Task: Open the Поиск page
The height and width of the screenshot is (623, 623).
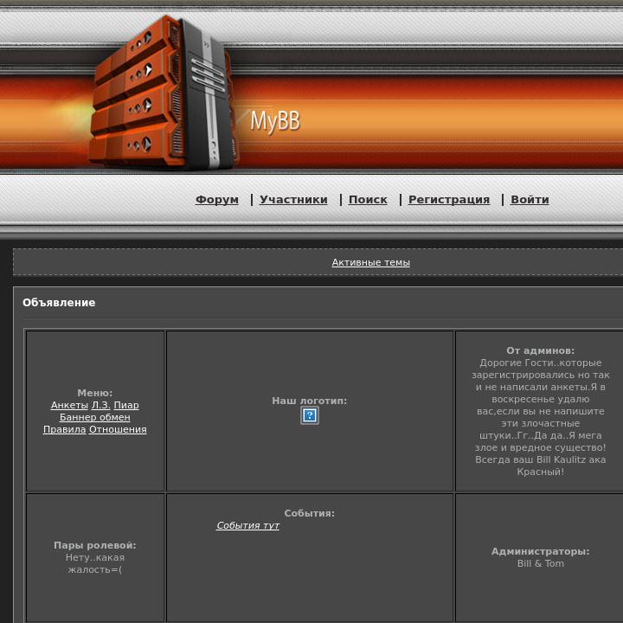Action: pos(368,200)
